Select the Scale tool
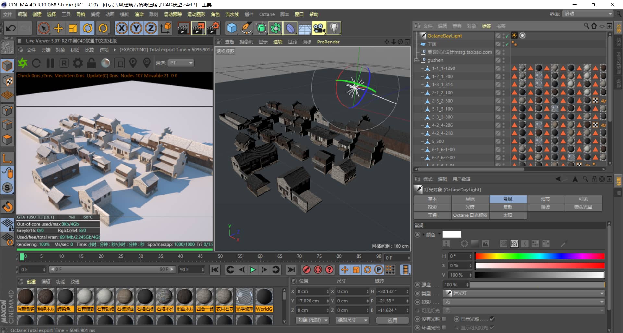The height and width of the screenshot is (333, 623). coord(73,28)
